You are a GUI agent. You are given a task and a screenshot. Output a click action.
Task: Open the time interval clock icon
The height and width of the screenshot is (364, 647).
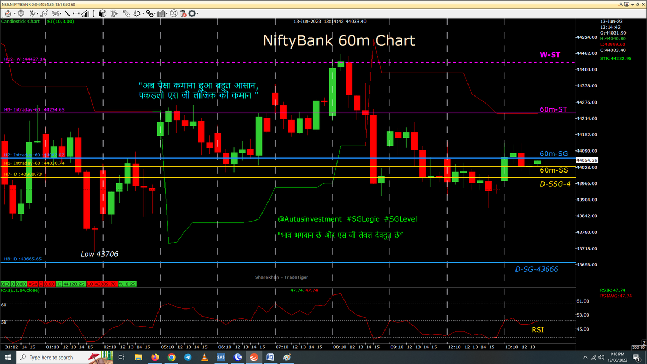(8, 13)
